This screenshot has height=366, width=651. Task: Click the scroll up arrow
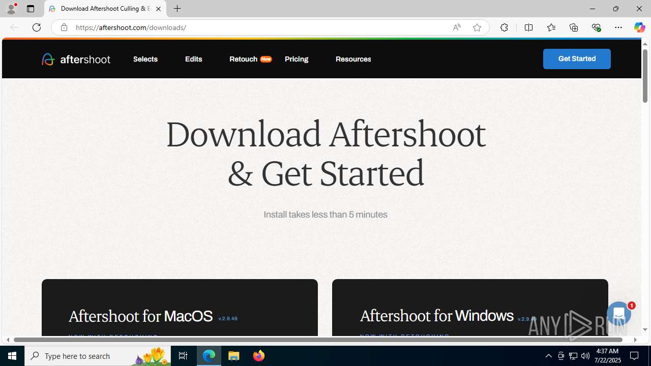[x=645, y=44]
